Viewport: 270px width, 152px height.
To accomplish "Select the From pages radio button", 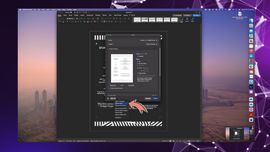I will [138, 68].
